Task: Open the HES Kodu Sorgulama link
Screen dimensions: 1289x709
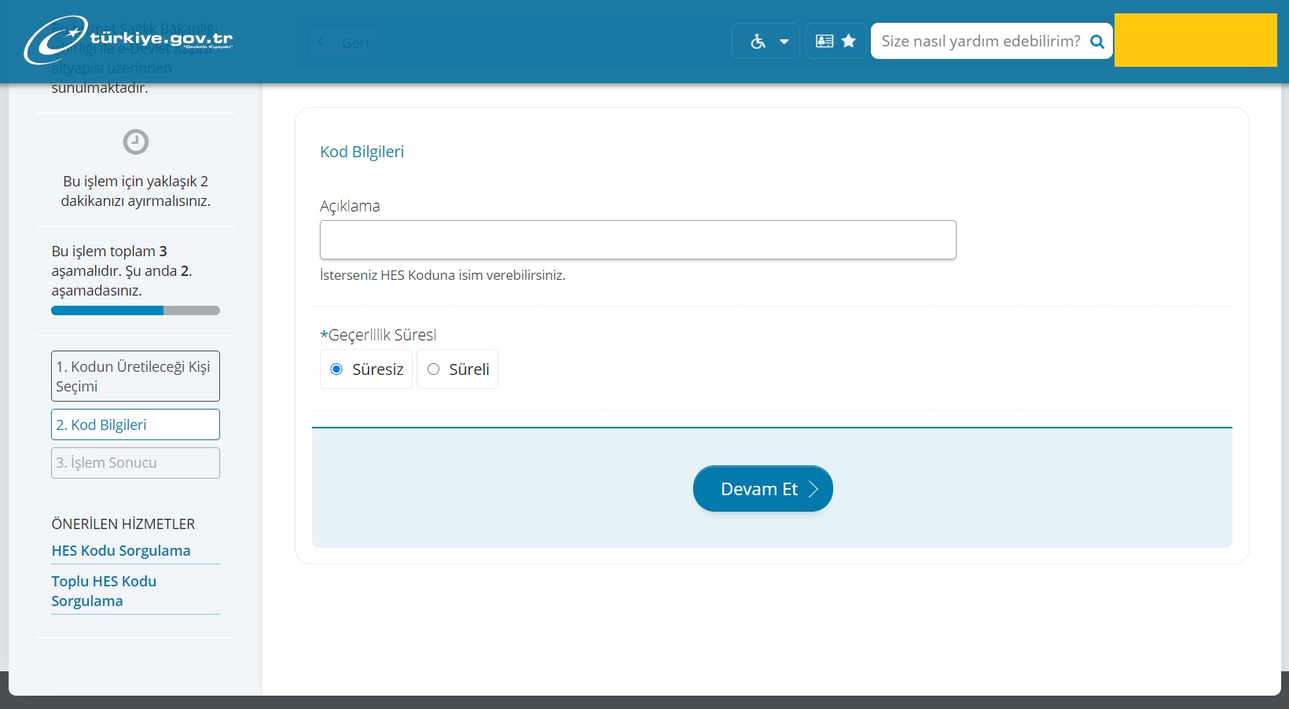Action: (x=121, y=551)
